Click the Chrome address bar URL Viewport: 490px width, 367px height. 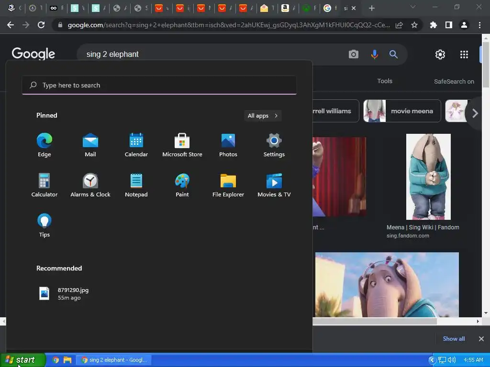229,25
